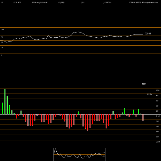Click the MR heading above the histogram
The image size is (161, 161).
point(144,84)
